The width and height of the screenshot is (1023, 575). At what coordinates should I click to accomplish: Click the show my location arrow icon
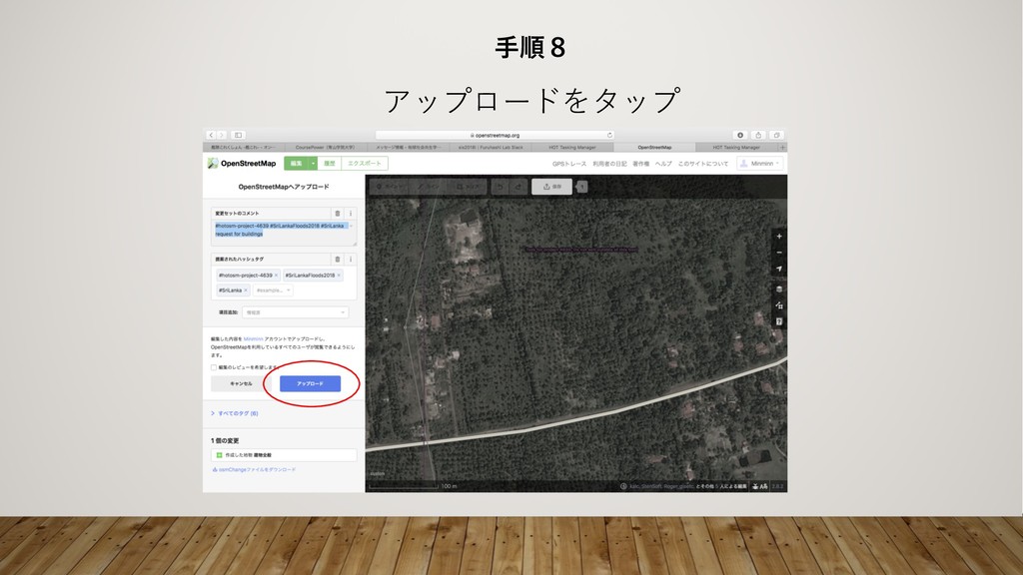pyautogui.click(x=779, y=269)
